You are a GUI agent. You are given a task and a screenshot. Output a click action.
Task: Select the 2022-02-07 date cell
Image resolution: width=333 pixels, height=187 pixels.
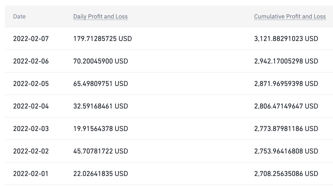point(31,39)
